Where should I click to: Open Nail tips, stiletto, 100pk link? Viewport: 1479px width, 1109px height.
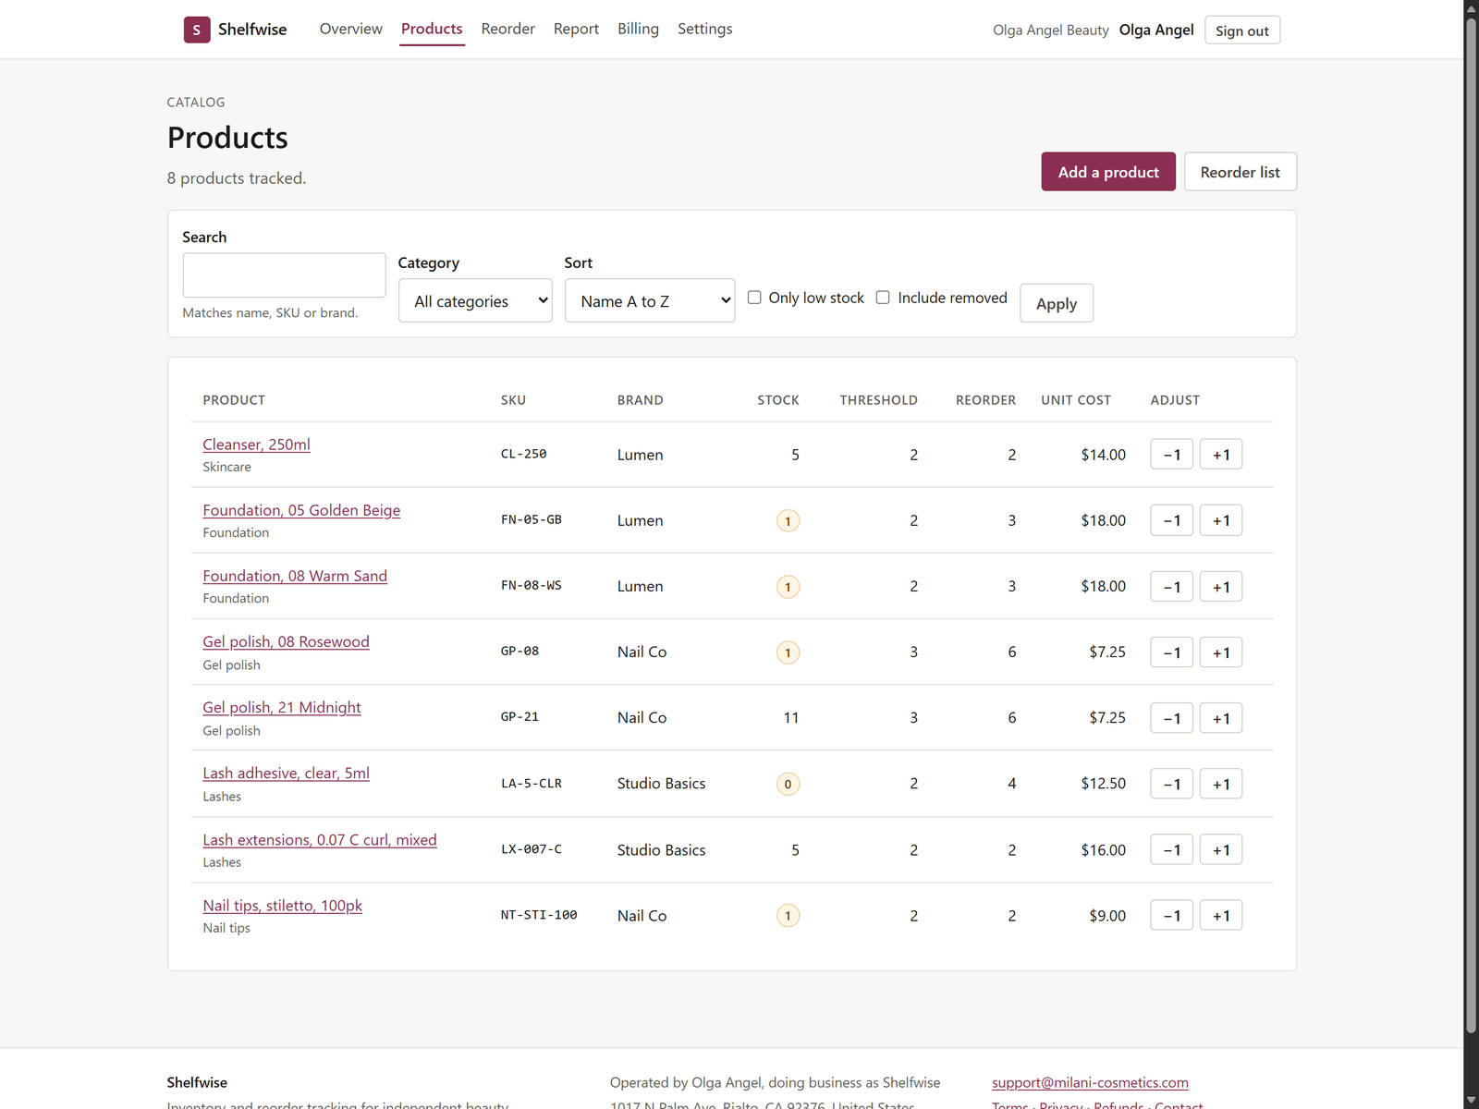point(282,906)
